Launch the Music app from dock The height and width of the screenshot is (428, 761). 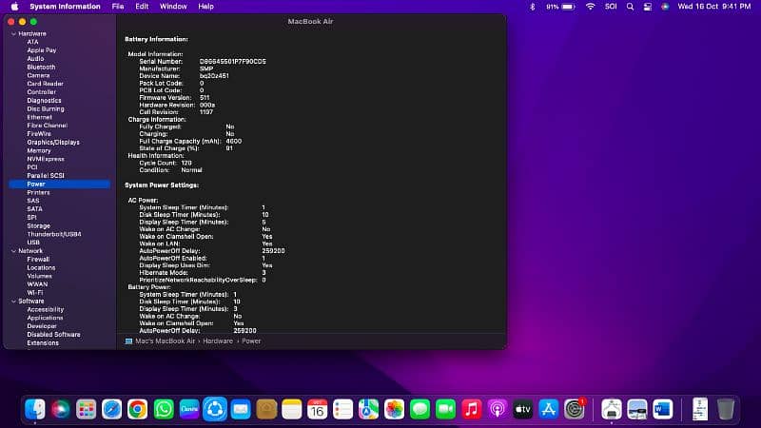pyautogui.click(x=472, y=409)
